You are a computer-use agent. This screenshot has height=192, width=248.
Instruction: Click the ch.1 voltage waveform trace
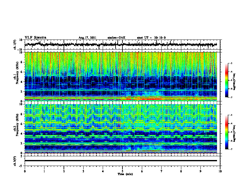tap(121, 45)
